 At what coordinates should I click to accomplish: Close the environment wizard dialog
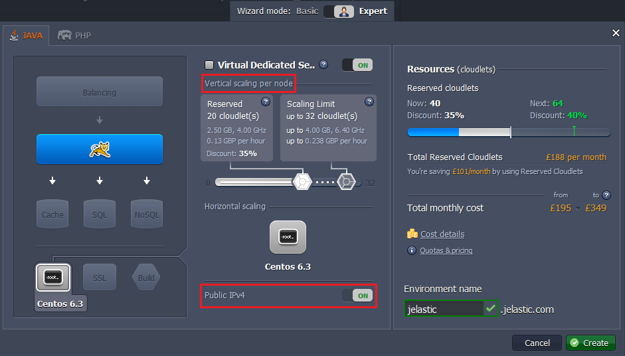click(x=616, y=33)
